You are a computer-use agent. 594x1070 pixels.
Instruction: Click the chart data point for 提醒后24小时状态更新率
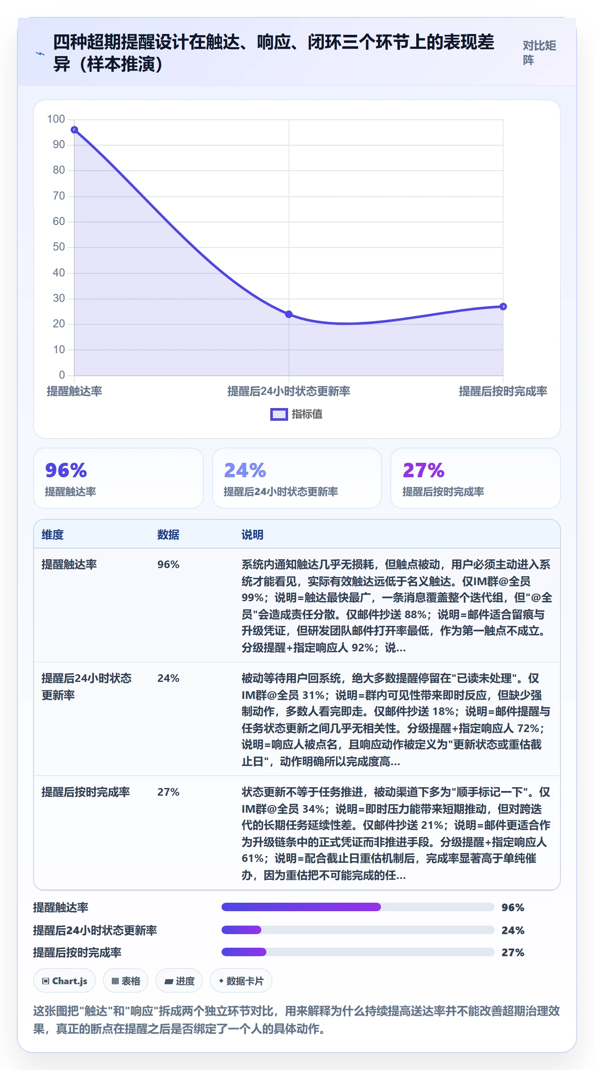[x=289, y=314]
